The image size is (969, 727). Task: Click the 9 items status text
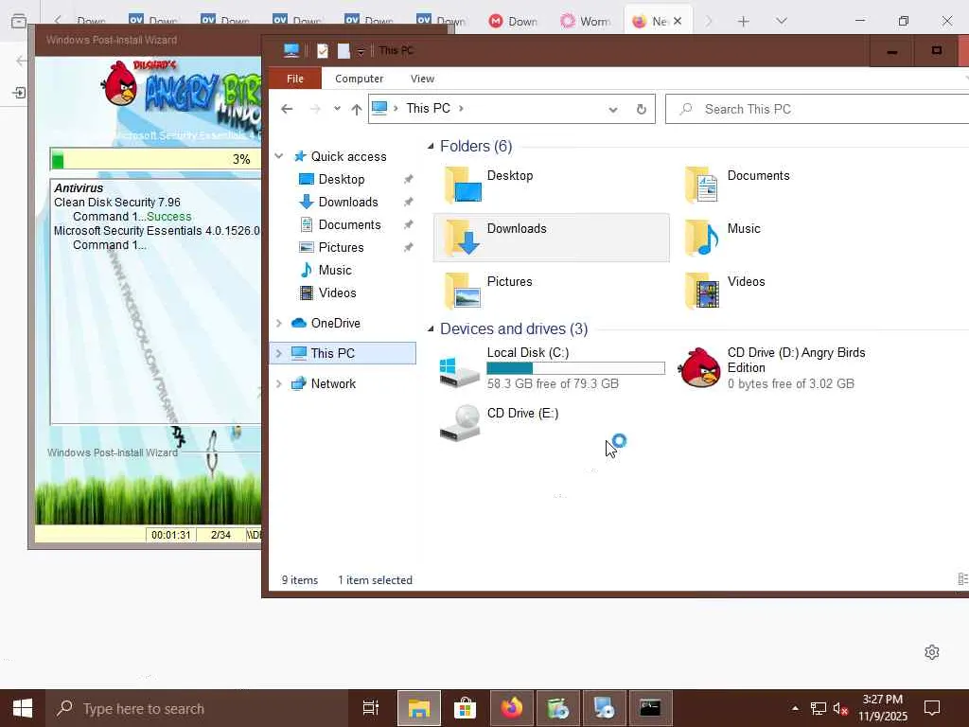tap(300, 580)
